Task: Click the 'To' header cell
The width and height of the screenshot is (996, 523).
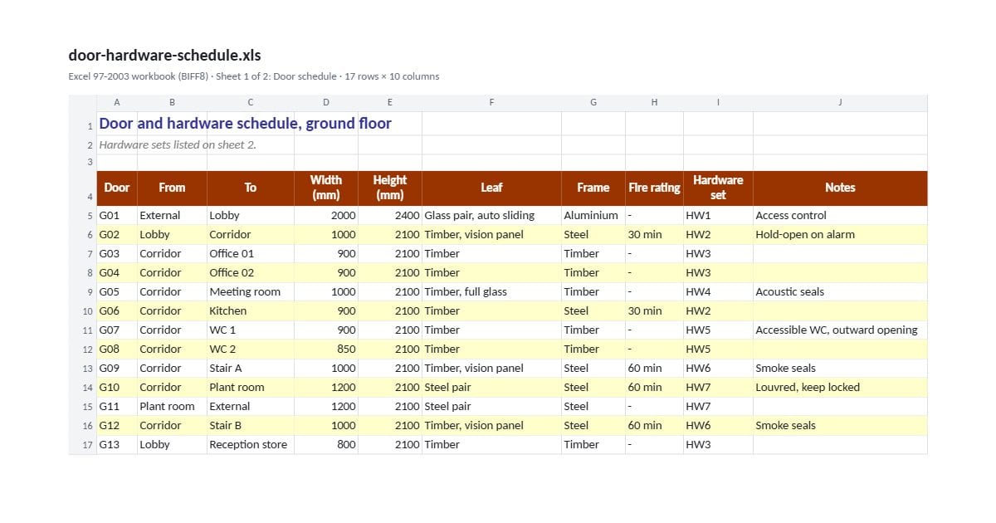Action: click(251, 188)
